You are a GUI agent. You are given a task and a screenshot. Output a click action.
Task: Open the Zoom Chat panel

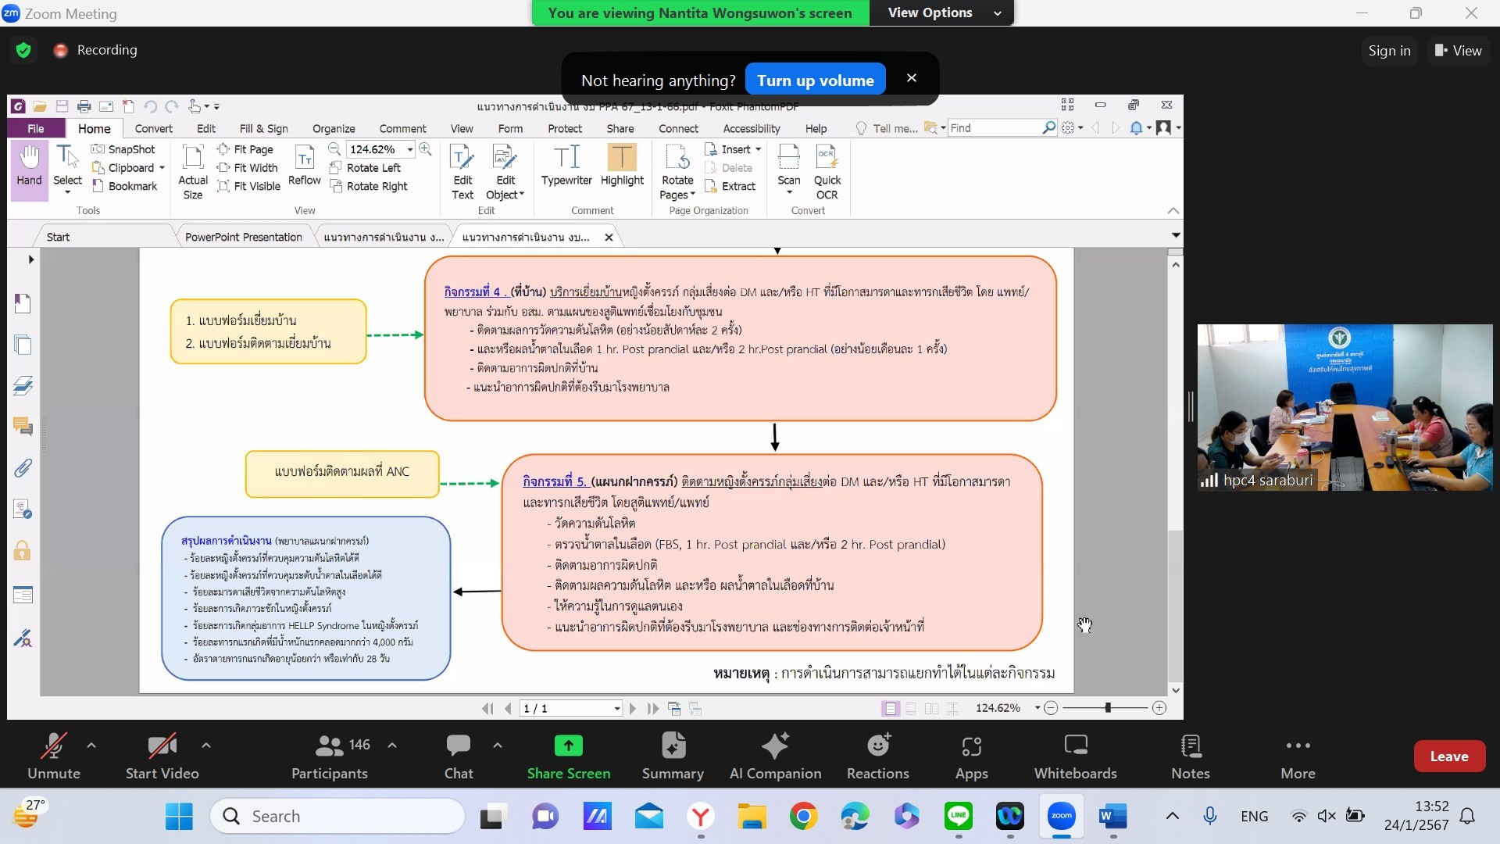[x=459, y=756]
